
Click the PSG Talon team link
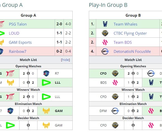(x=18, y=24)
